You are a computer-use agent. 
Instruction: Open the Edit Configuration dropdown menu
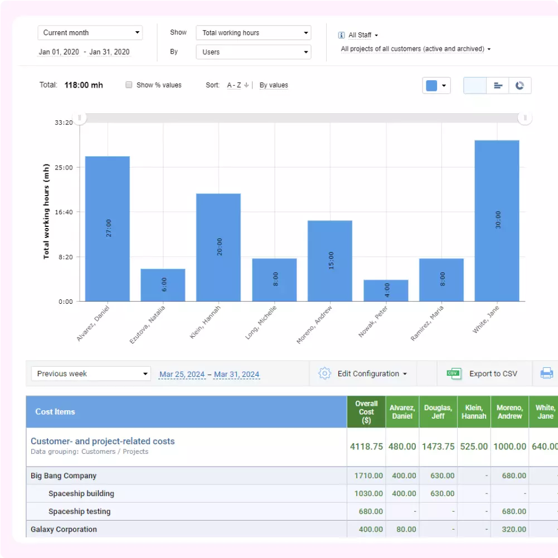click(372, 373)
